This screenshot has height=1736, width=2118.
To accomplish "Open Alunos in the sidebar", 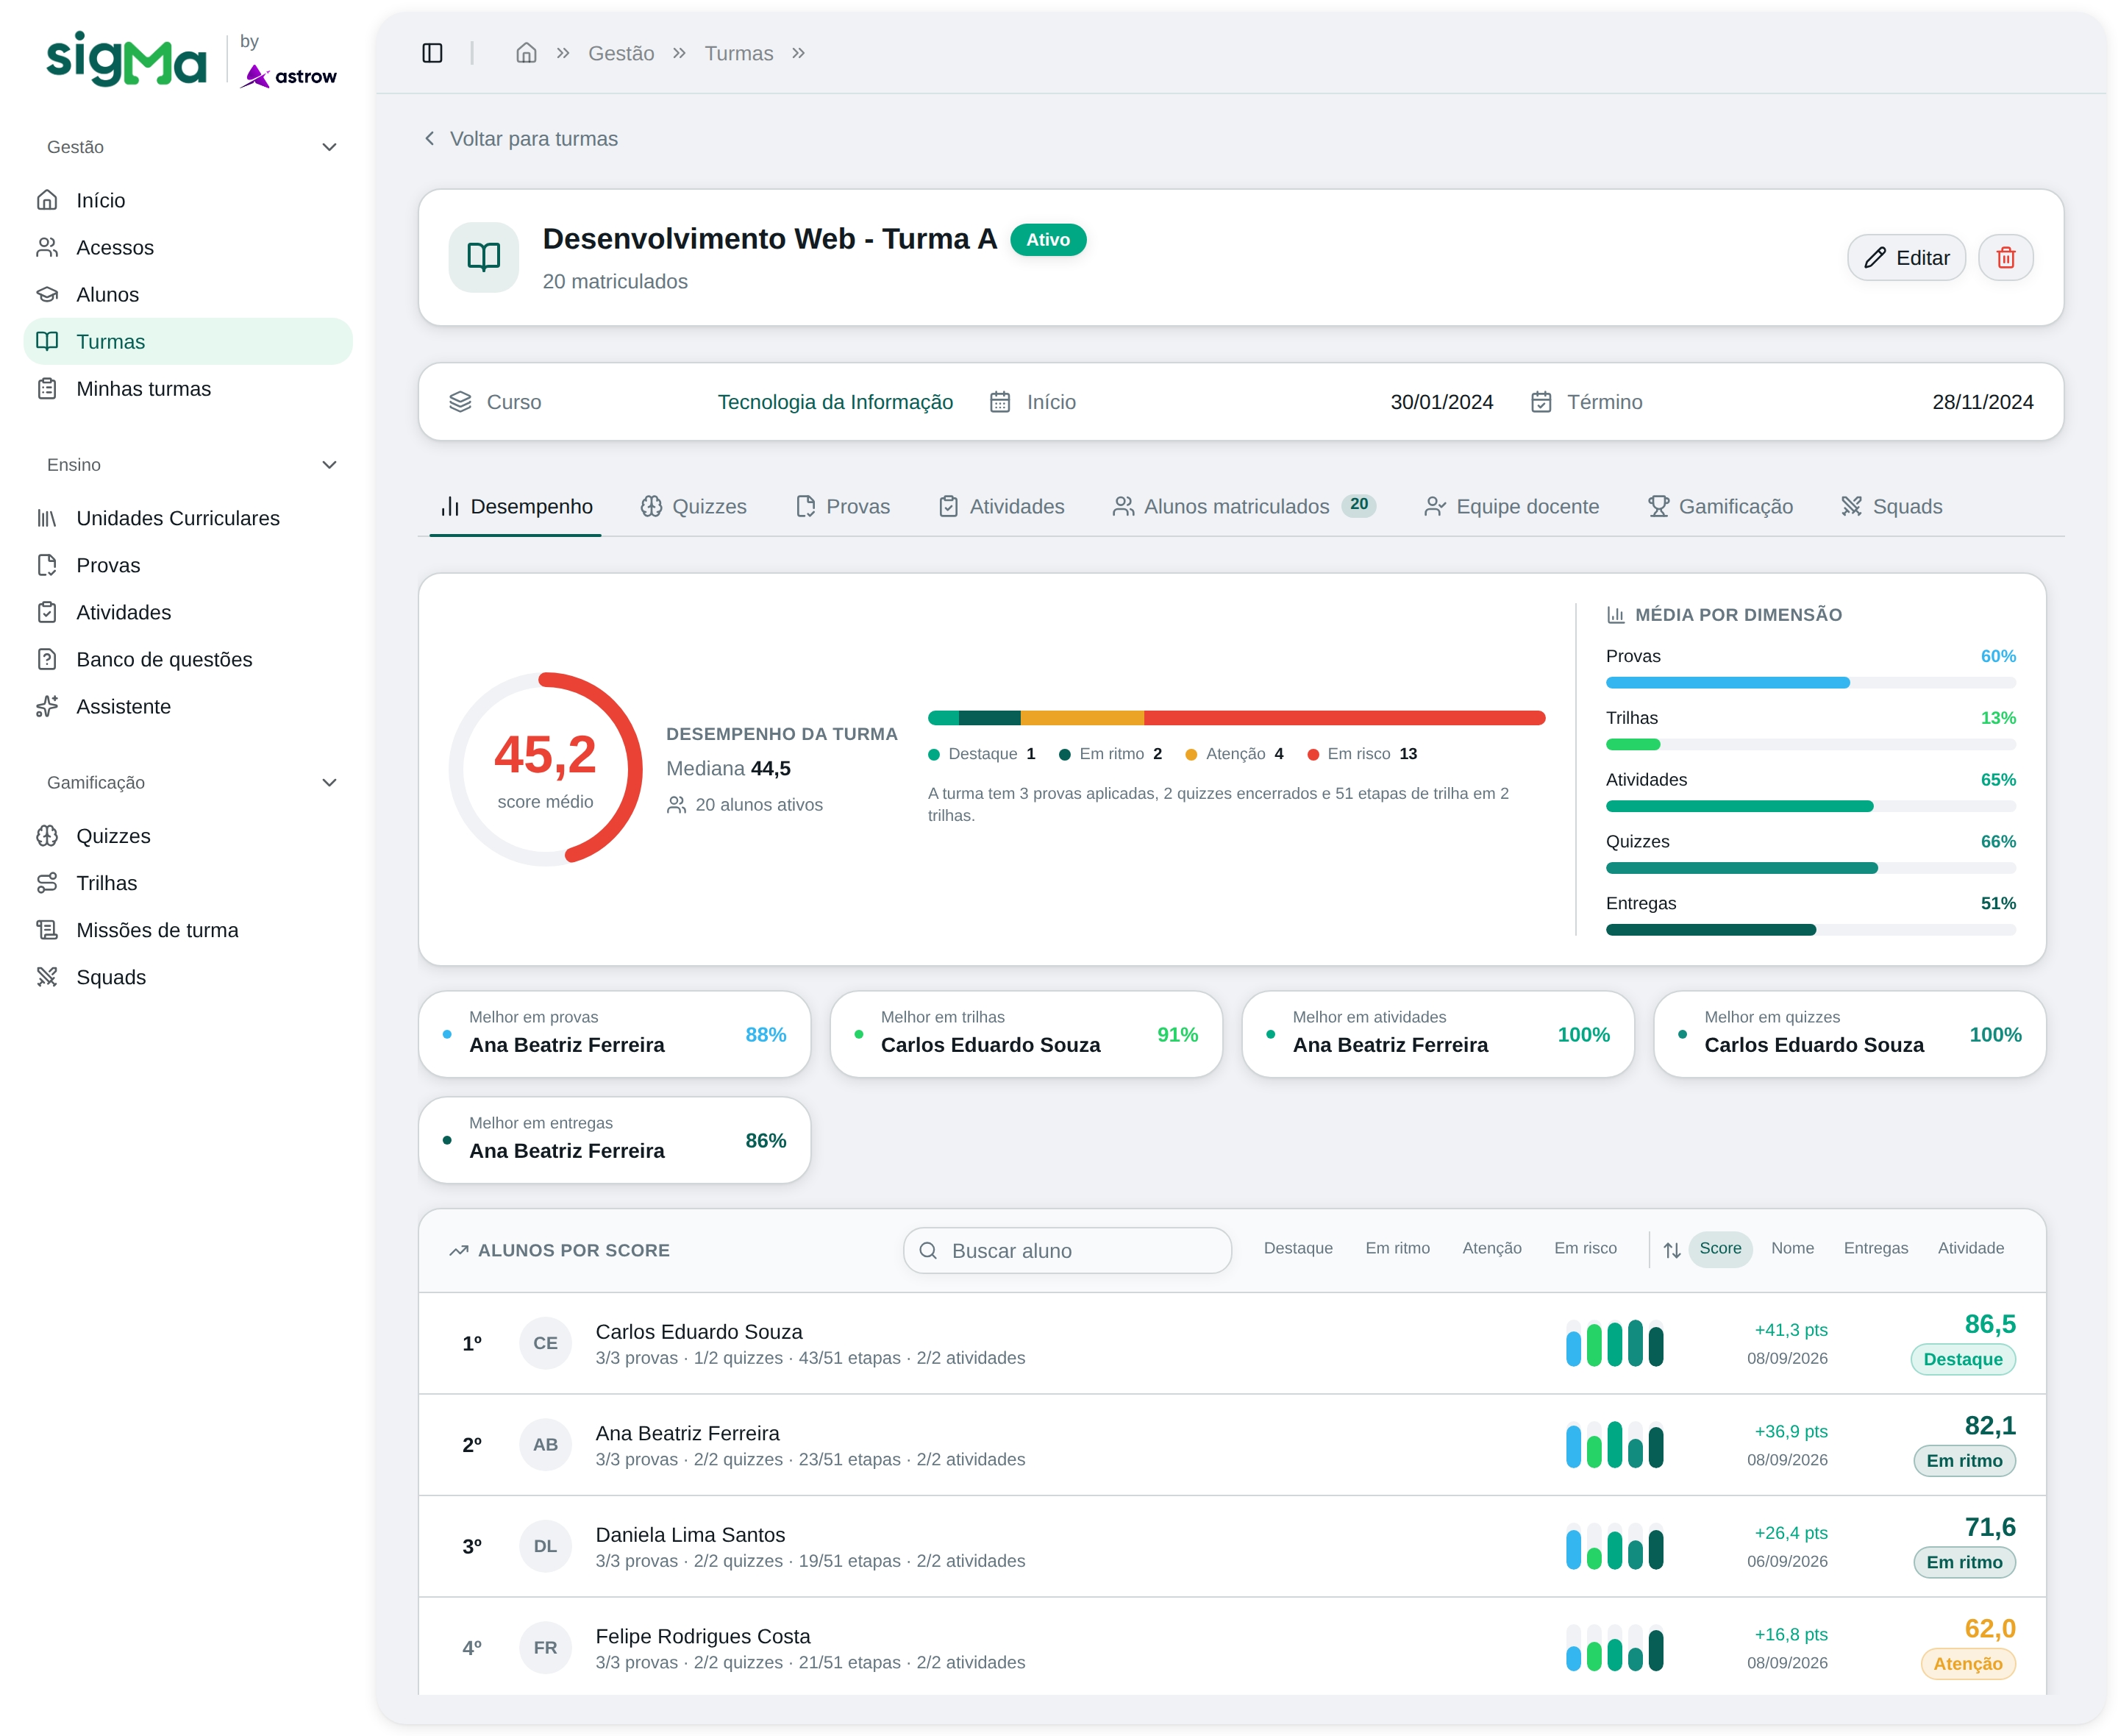I will [x=188, y=294].
